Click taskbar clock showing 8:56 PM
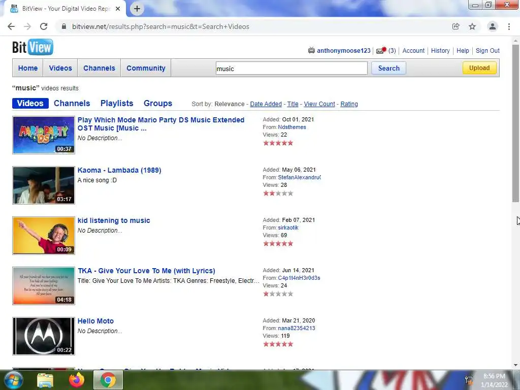The image size is (520, 390). (494, 380)
